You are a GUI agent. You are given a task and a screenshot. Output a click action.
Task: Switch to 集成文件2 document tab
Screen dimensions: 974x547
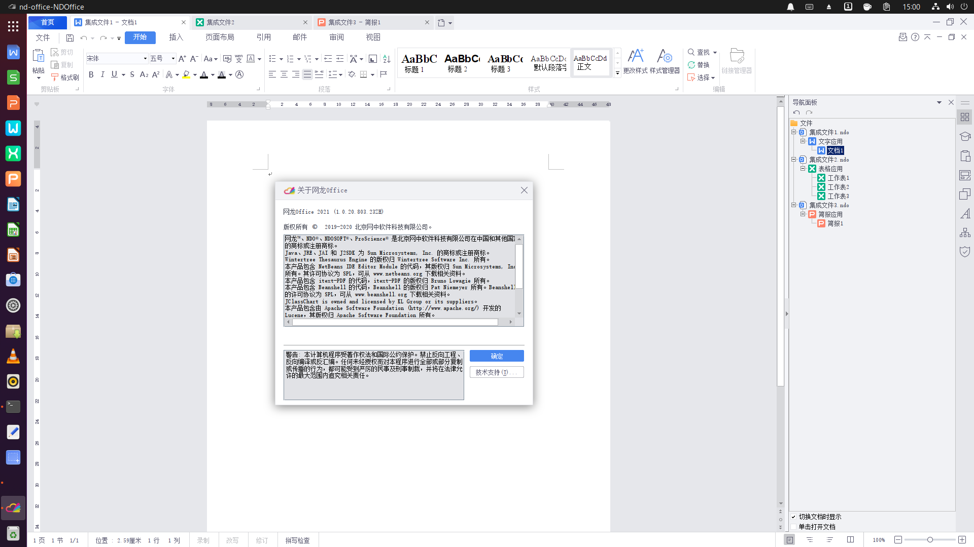click(252, 22)
